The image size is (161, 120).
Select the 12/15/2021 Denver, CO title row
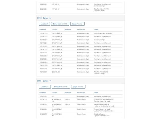tap(80, 73)
